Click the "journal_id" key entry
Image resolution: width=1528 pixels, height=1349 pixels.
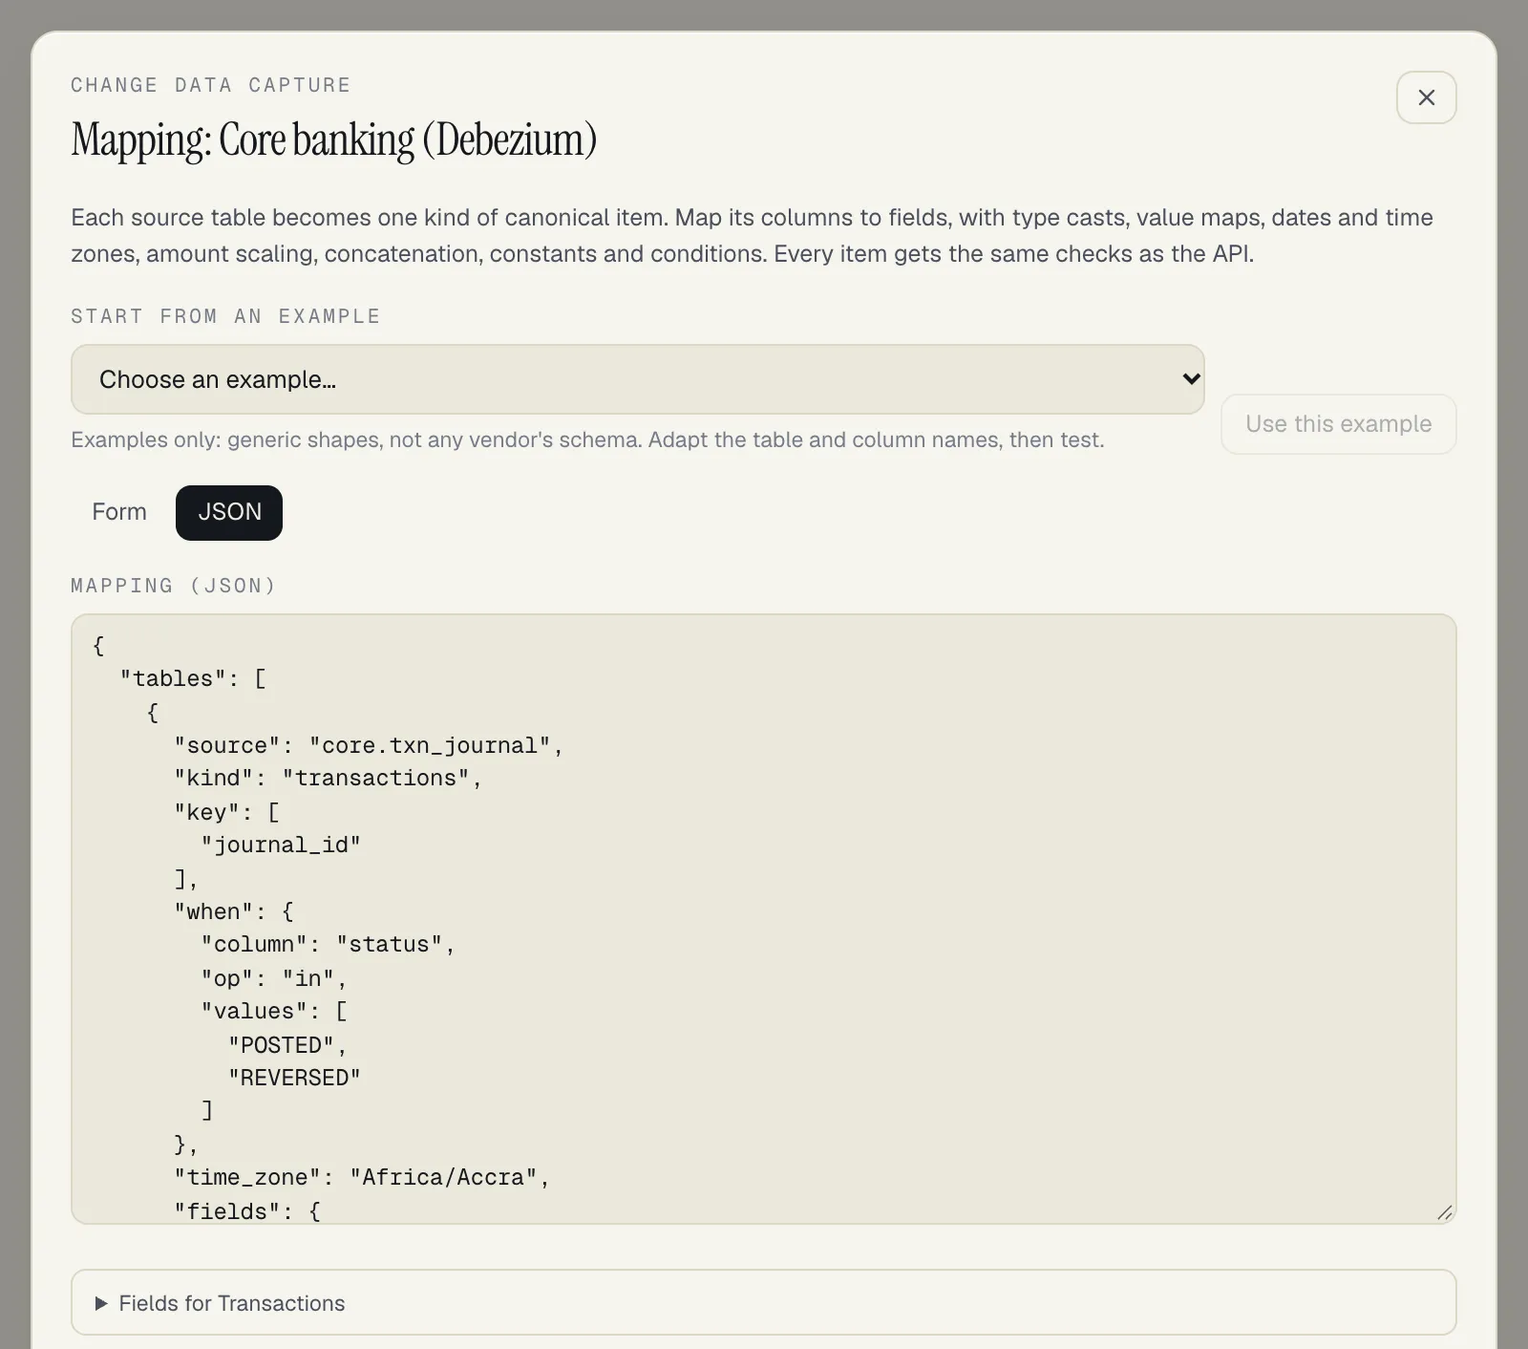pos(281,846)
